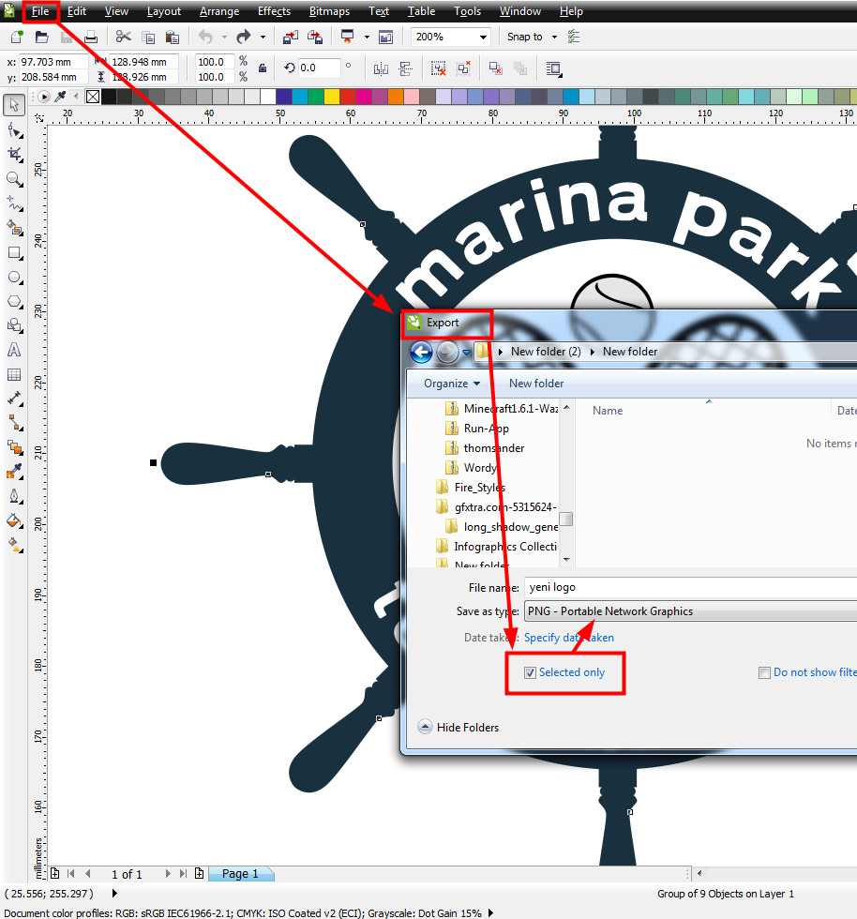Click the Copy icon in the toolbar
The height and width of the screenshot is (919, 857).
tap(148, 37)
